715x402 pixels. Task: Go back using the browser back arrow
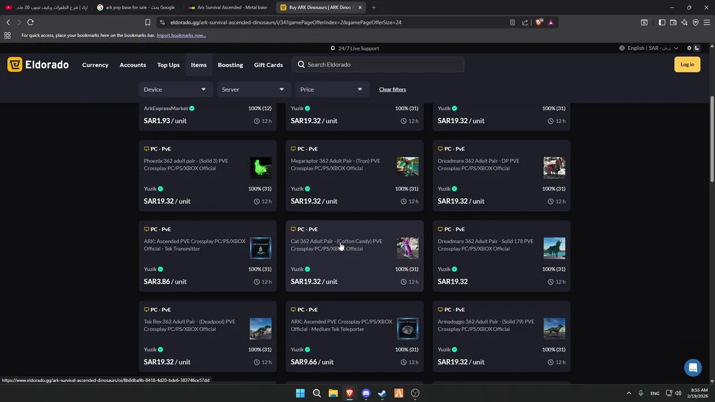(8, 22)
